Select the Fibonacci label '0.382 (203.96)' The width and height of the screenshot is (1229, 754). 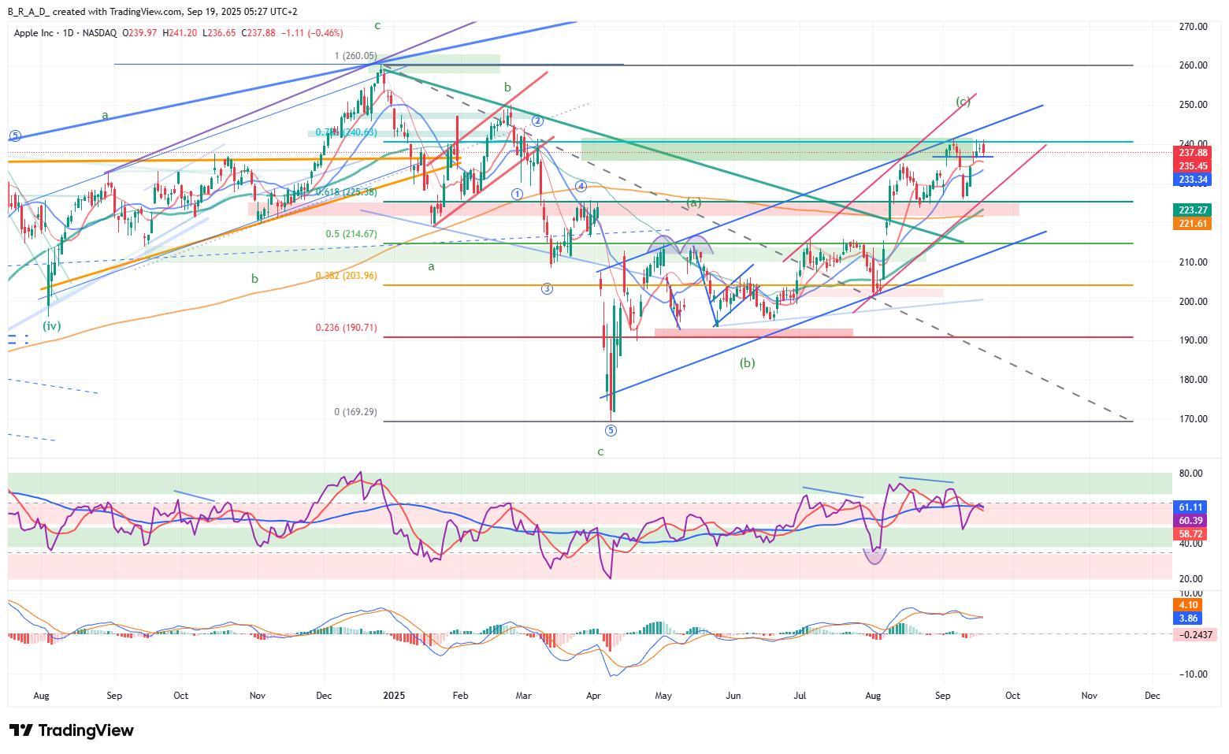(346, 276)
